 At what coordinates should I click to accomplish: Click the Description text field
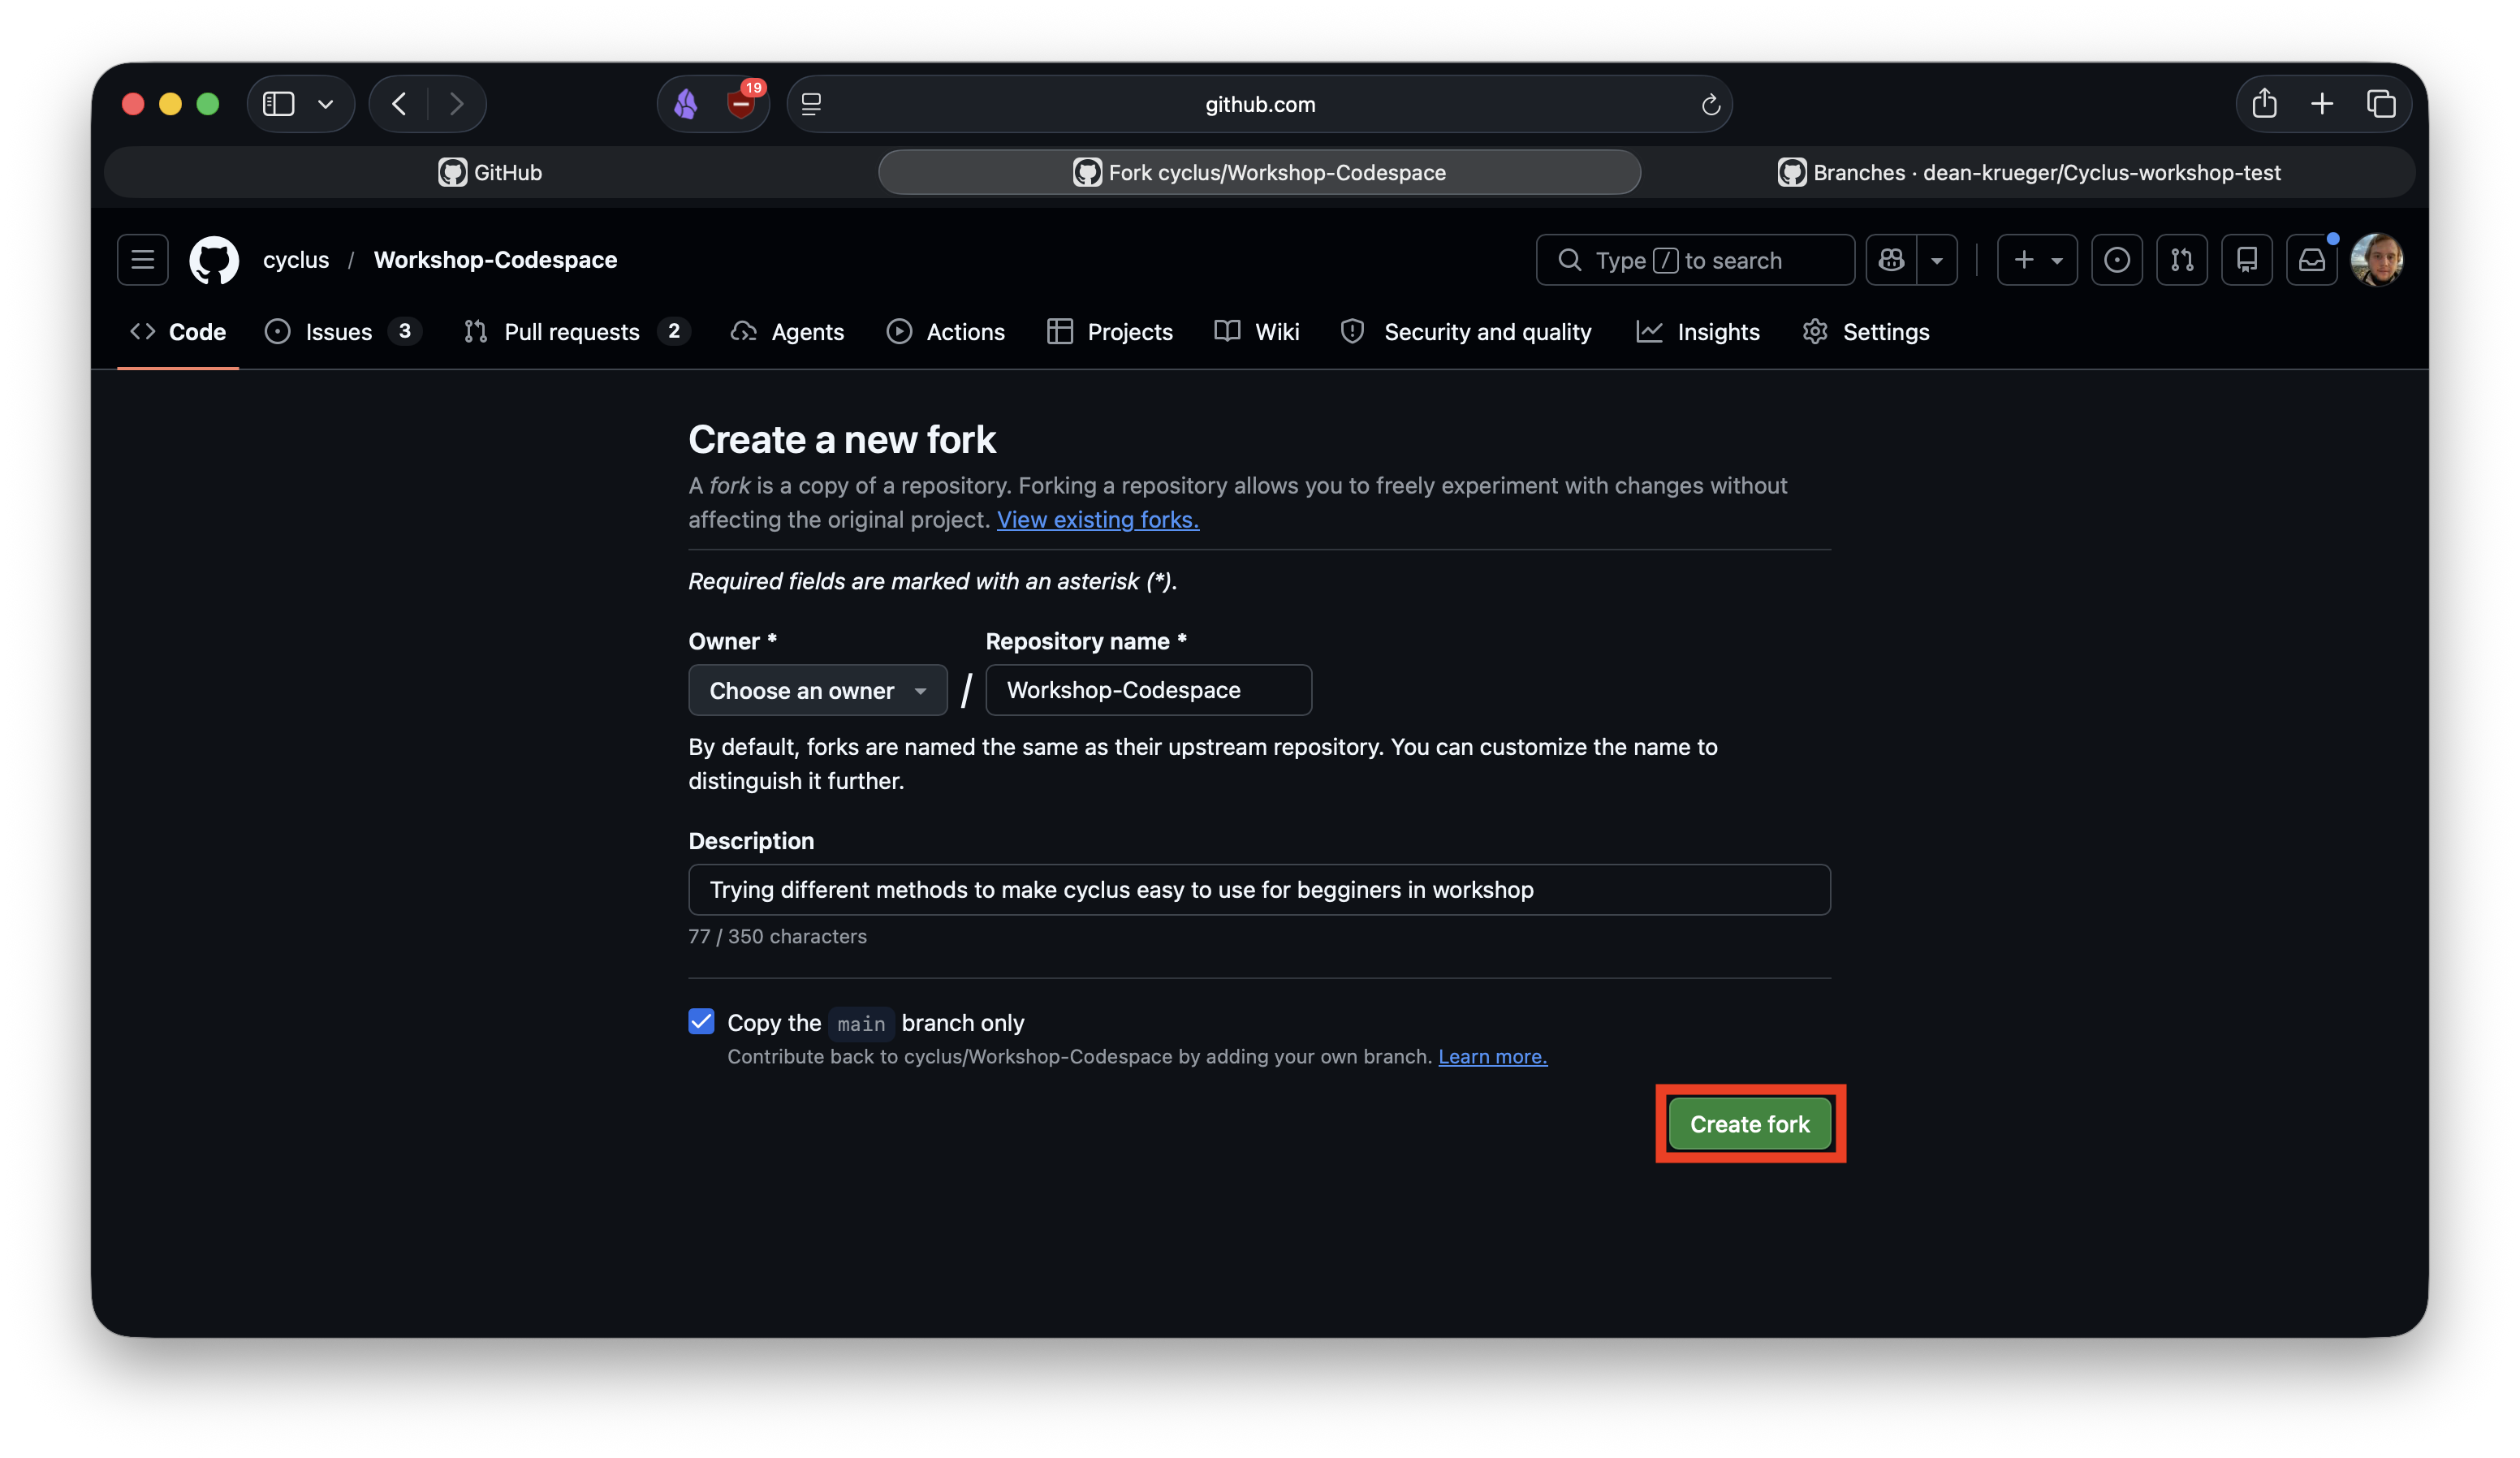[1260, 889]
